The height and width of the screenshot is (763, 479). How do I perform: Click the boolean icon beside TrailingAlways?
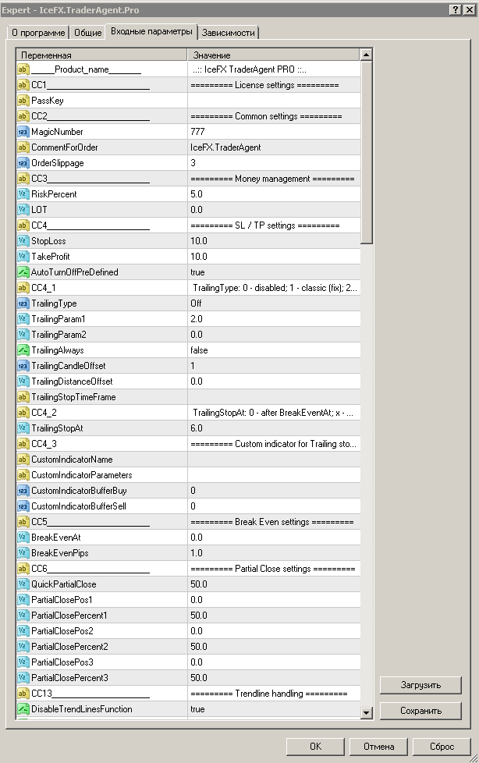pos(23,350)
